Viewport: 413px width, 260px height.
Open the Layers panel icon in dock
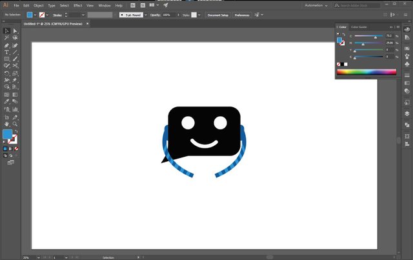pyautogui.click(x=407, y=114)
